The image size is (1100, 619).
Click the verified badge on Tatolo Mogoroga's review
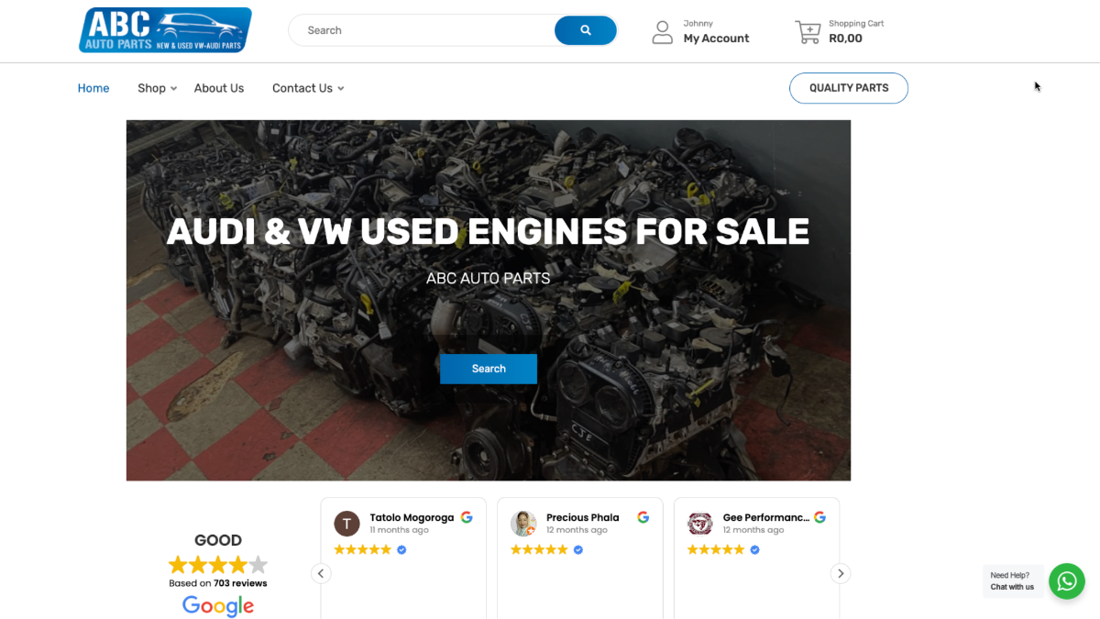point(401,549)
